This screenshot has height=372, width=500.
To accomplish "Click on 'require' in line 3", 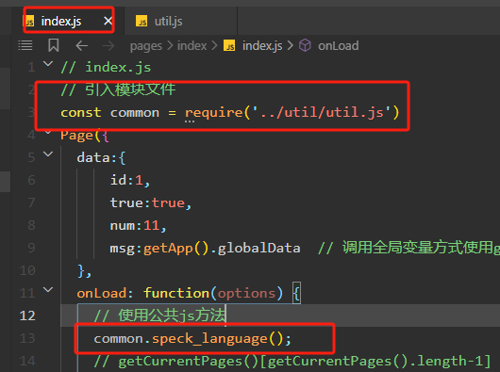I will click(x=214, y=113).
